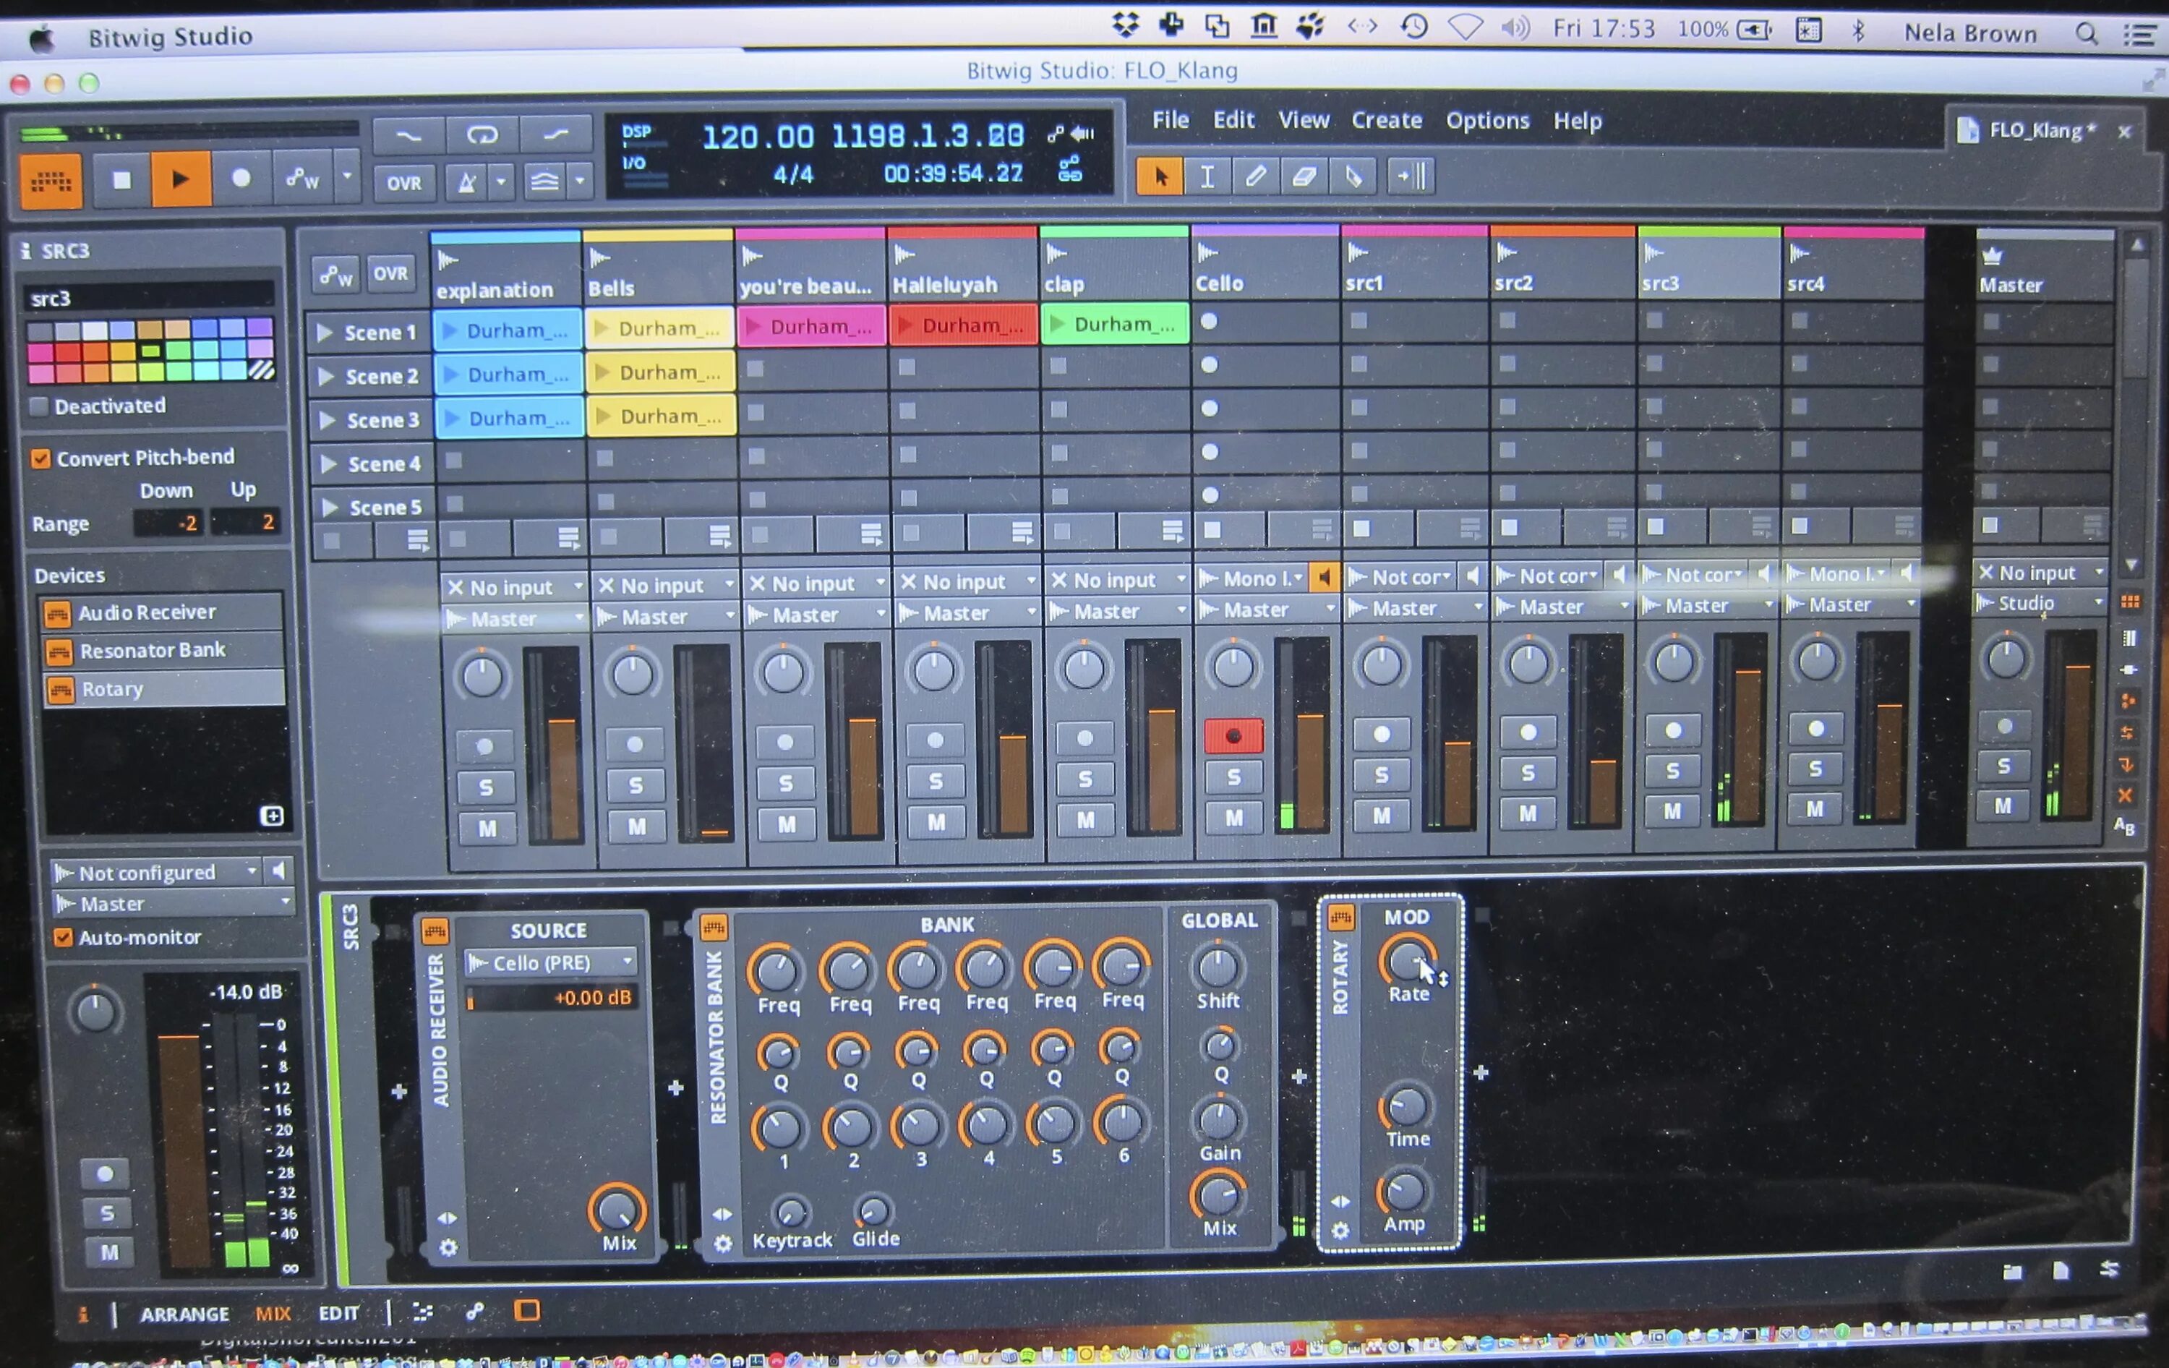Image resolution: width=2169 pixels, height=1368 pixels.
Task: Toggle the loop button in transport
Action: pos(482,135)
